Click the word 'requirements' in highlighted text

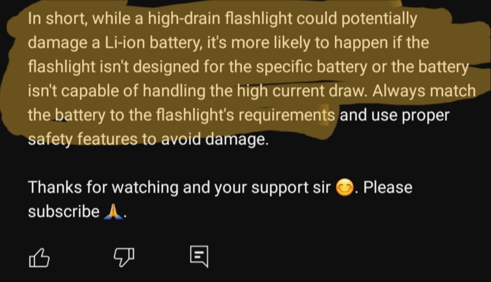[x=287, y=115]
